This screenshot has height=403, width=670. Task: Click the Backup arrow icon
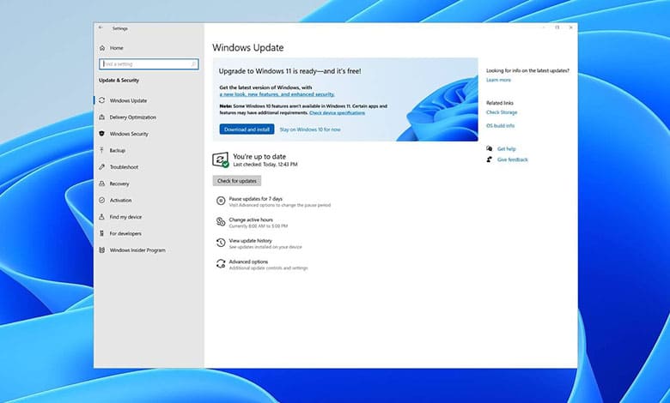click(101, 150)
